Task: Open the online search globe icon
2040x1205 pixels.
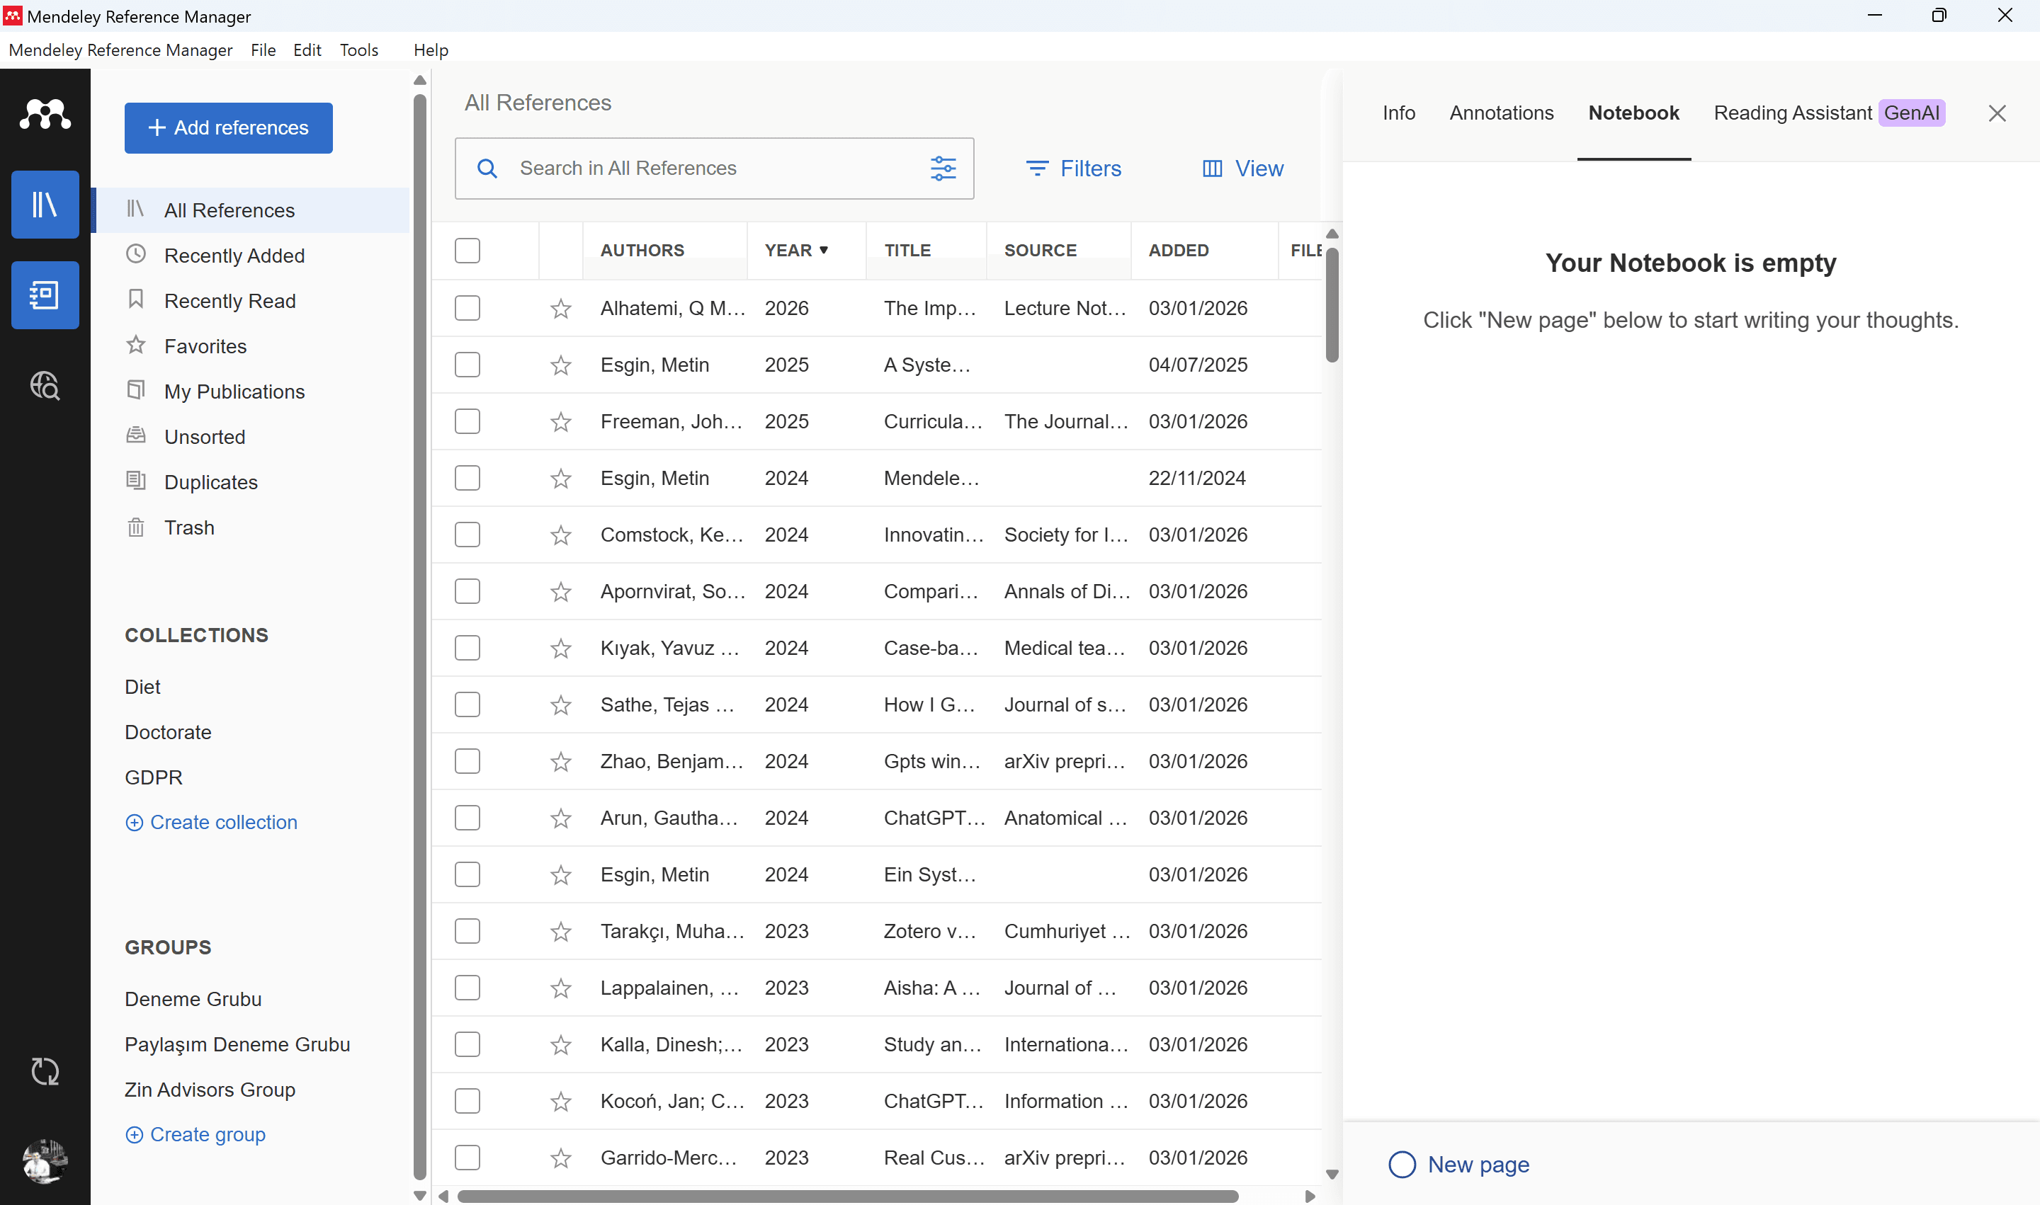Action: coord(45,385)
